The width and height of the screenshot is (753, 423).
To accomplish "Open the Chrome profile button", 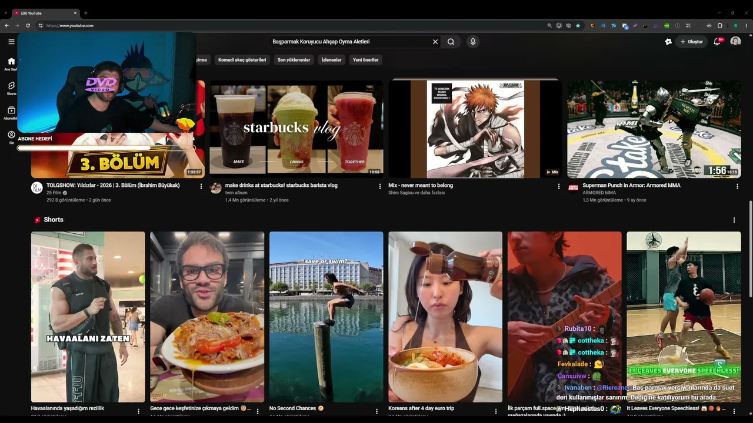I will point(735,26).
